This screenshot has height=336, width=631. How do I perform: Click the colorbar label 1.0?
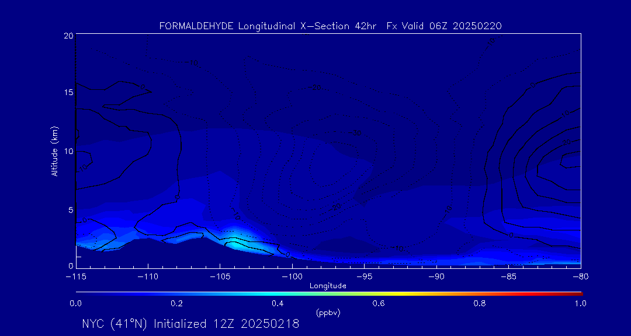[x=581, y=304]
